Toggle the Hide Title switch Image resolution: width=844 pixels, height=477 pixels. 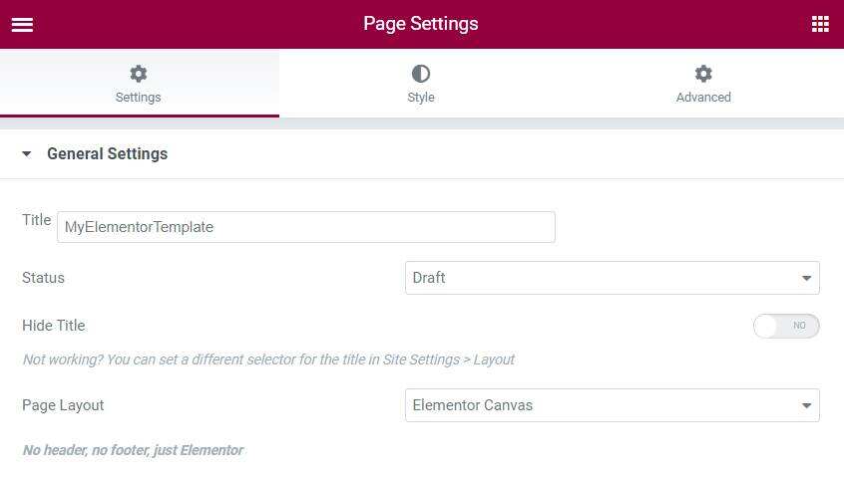[x=786, y=326]
